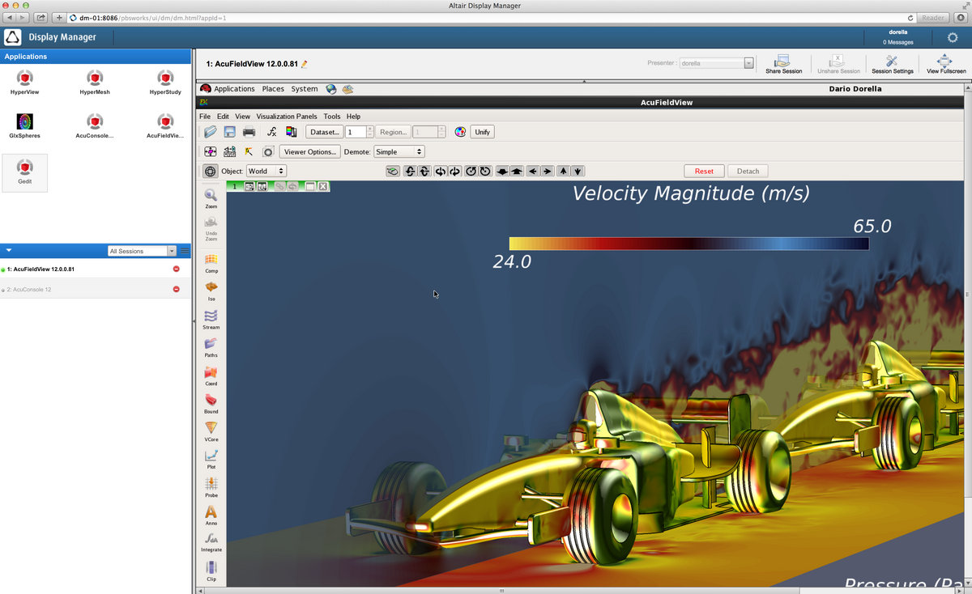Increment the Dataset number stepper
The width and height of the screenshot is (972, 594).
tap(370, 129)
